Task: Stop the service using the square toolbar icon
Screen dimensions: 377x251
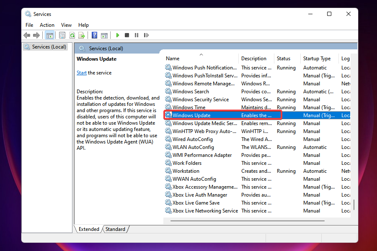Action: [x=127, y=35]
